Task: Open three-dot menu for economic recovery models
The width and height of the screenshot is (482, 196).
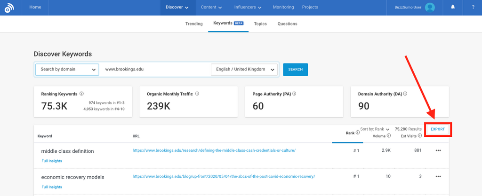Action: pos(438,177)
